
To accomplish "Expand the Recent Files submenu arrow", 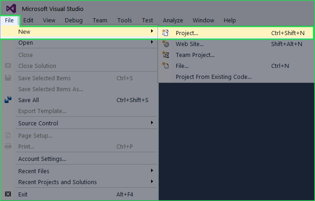I will pyautogui.click(x=152, y=170).
